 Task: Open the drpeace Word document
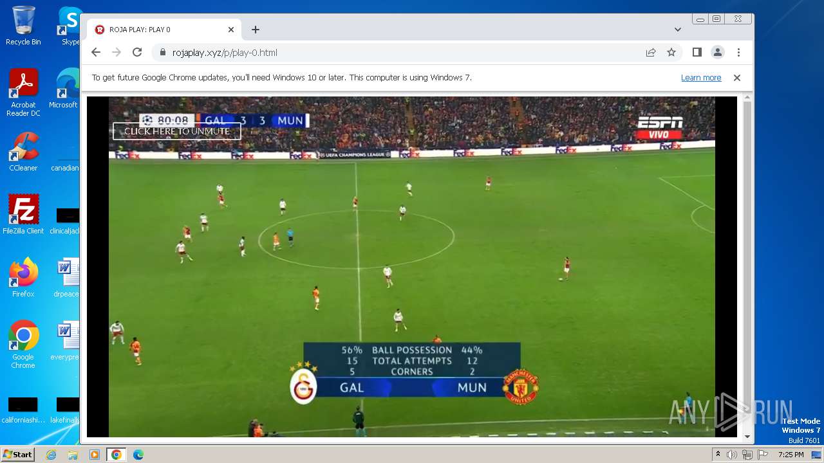tap(66, 277)
